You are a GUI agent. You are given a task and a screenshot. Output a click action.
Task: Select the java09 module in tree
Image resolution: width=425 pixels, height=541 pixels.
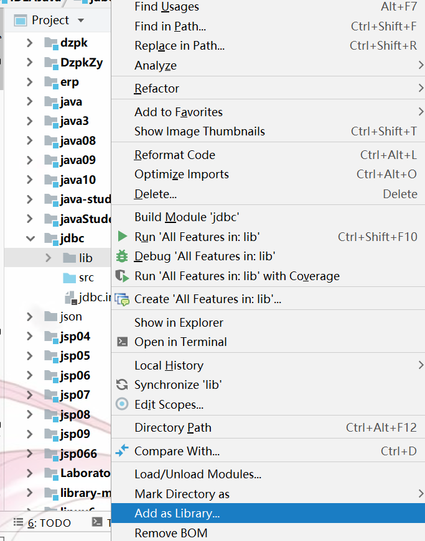click(x=78, y=160)
